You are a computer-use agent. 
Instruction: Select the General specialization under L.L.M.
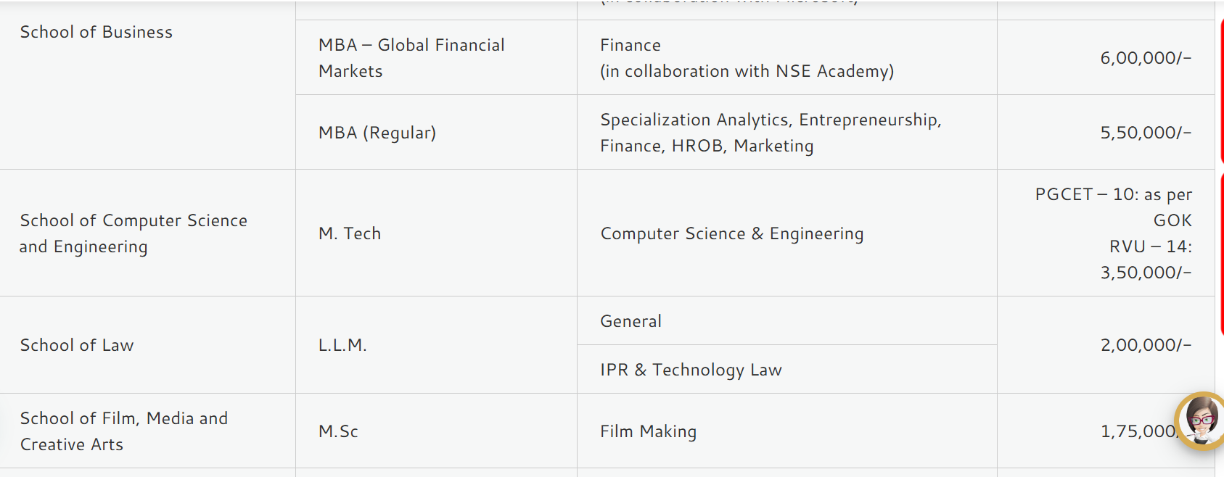630,320
